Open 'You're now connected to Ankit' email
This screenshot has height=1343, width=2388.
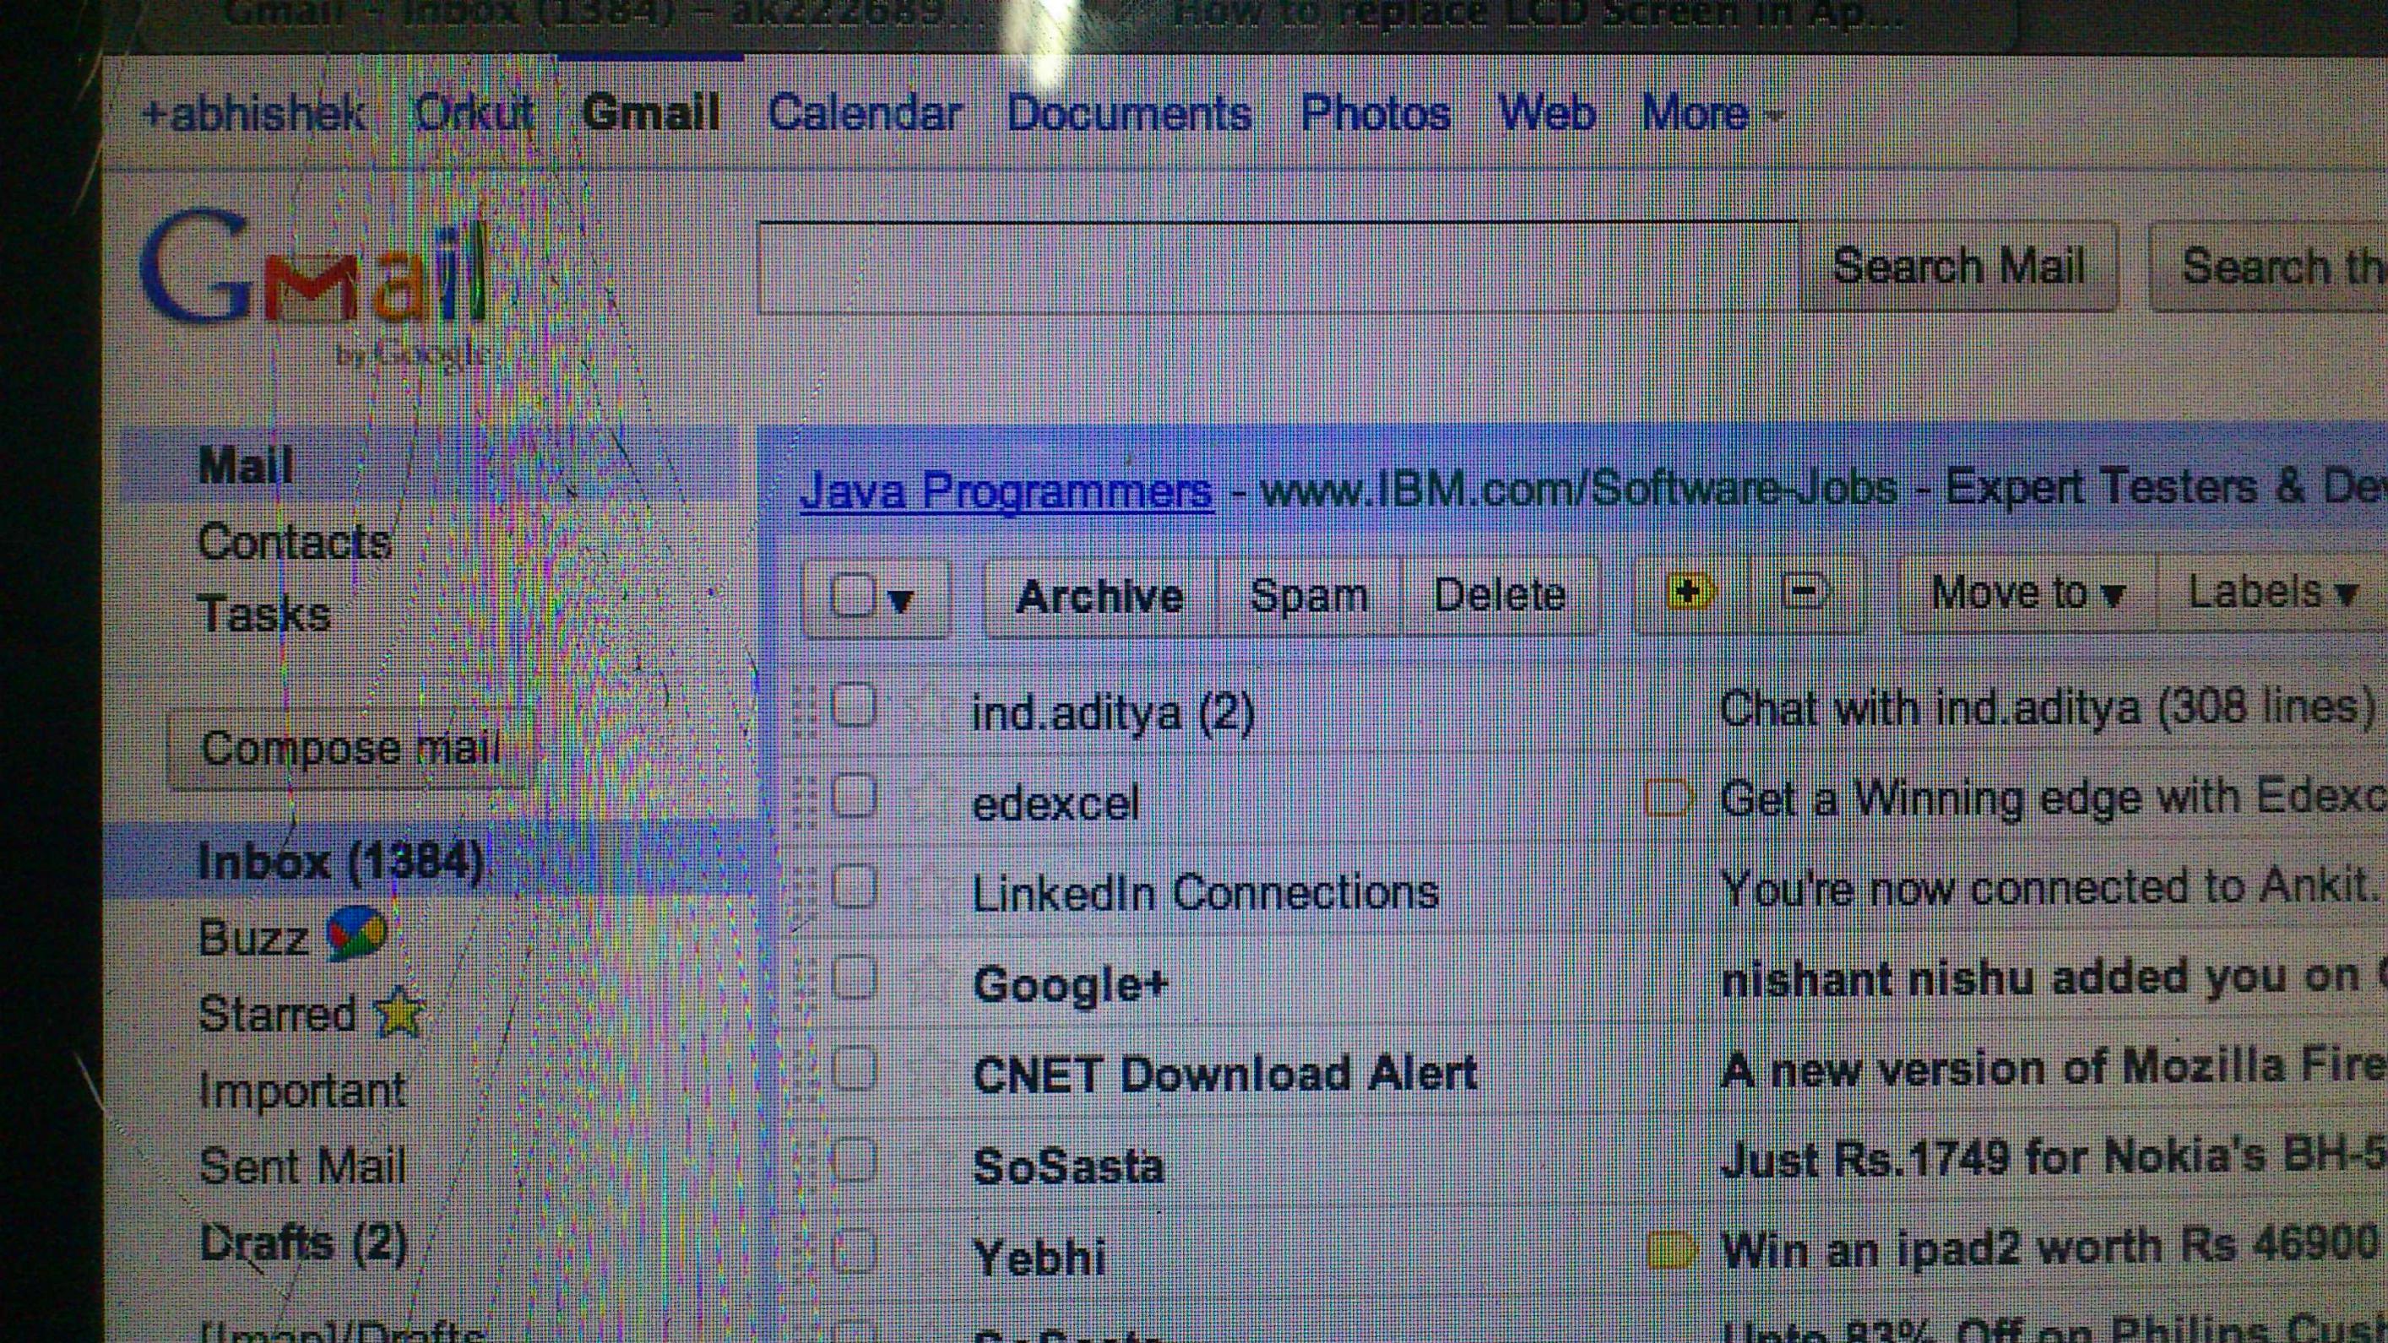(2050, 888)
